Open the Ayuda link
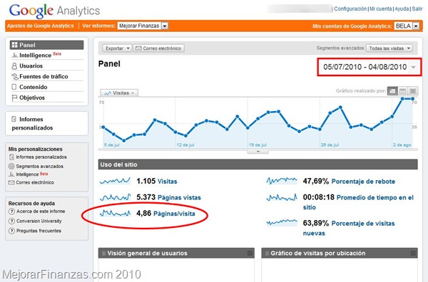The width and height of the screenshot is (428, 282). tap(402, 9)
